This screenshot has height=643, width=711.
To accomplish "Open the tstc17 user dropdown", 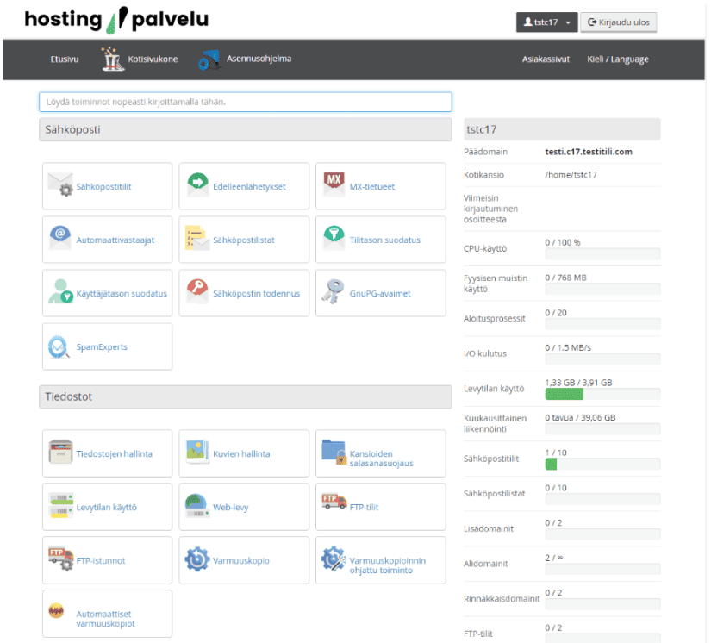I will pos(547,22).
